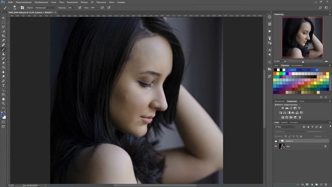Viewport: 332px width, 187px height.
Task: Select the Lasso tool
Action: tap(3, 26)
